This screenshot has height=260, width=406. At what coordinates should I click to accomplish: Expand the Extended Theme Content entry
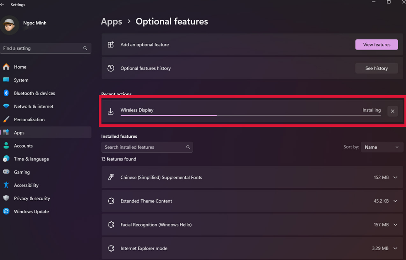pos(395,201)
